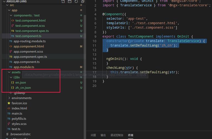212x139 pixels.
Task: Click the TS icon of app.module.ts
Action: tap(11, 67)
